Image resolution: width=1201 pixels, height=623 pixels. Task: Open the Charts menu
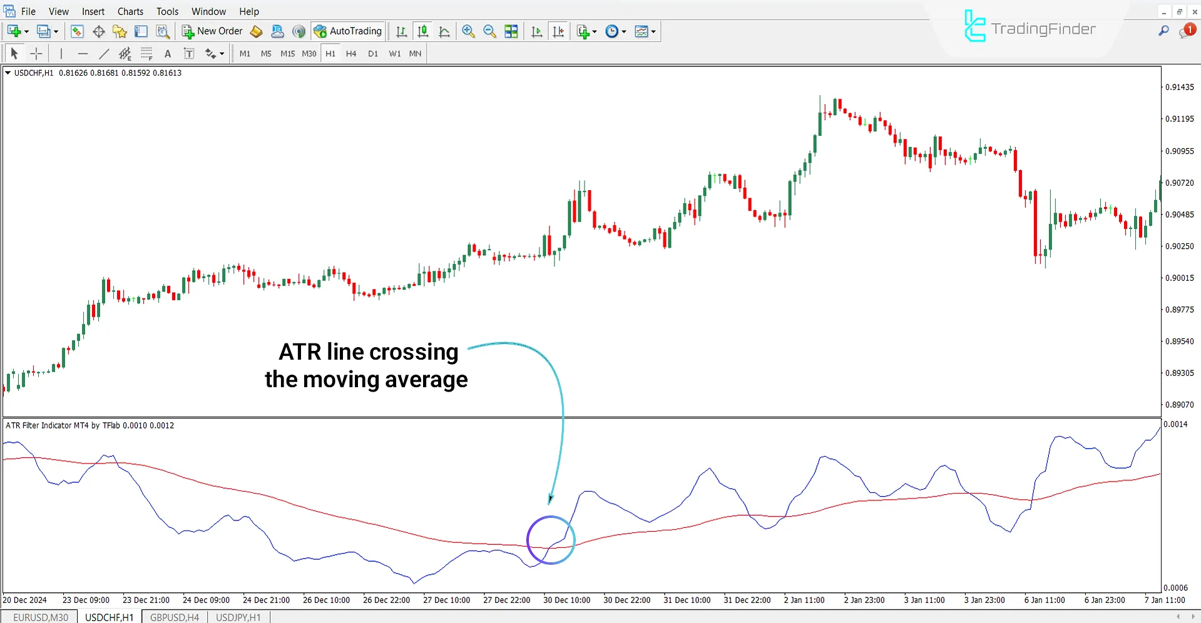point(130,11)
